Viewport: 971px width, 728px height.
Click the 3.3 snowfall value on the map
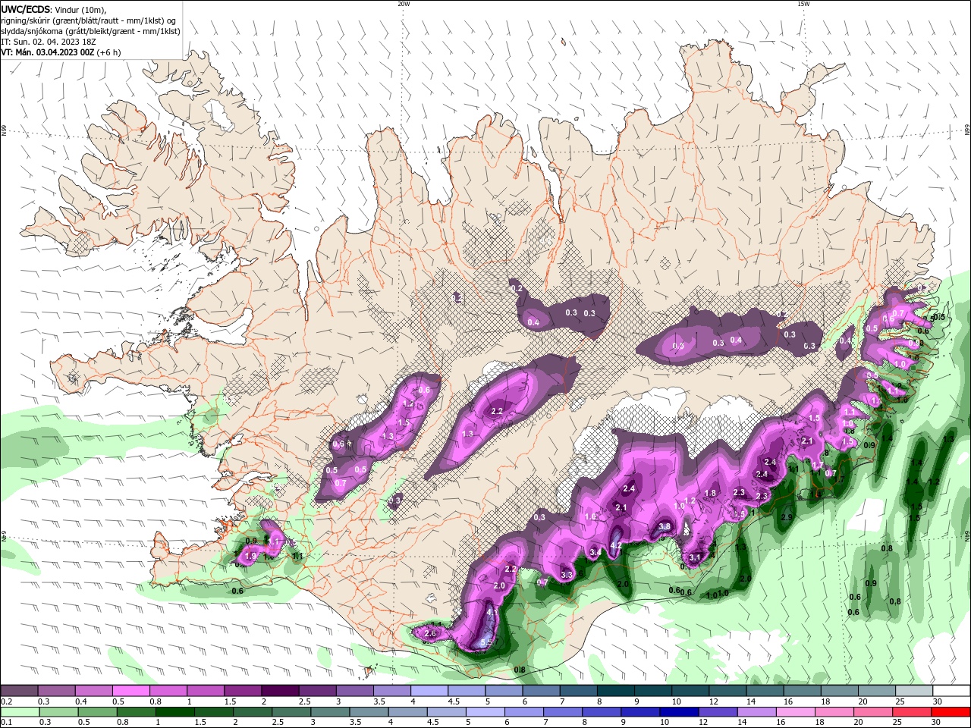coord(566,575)
